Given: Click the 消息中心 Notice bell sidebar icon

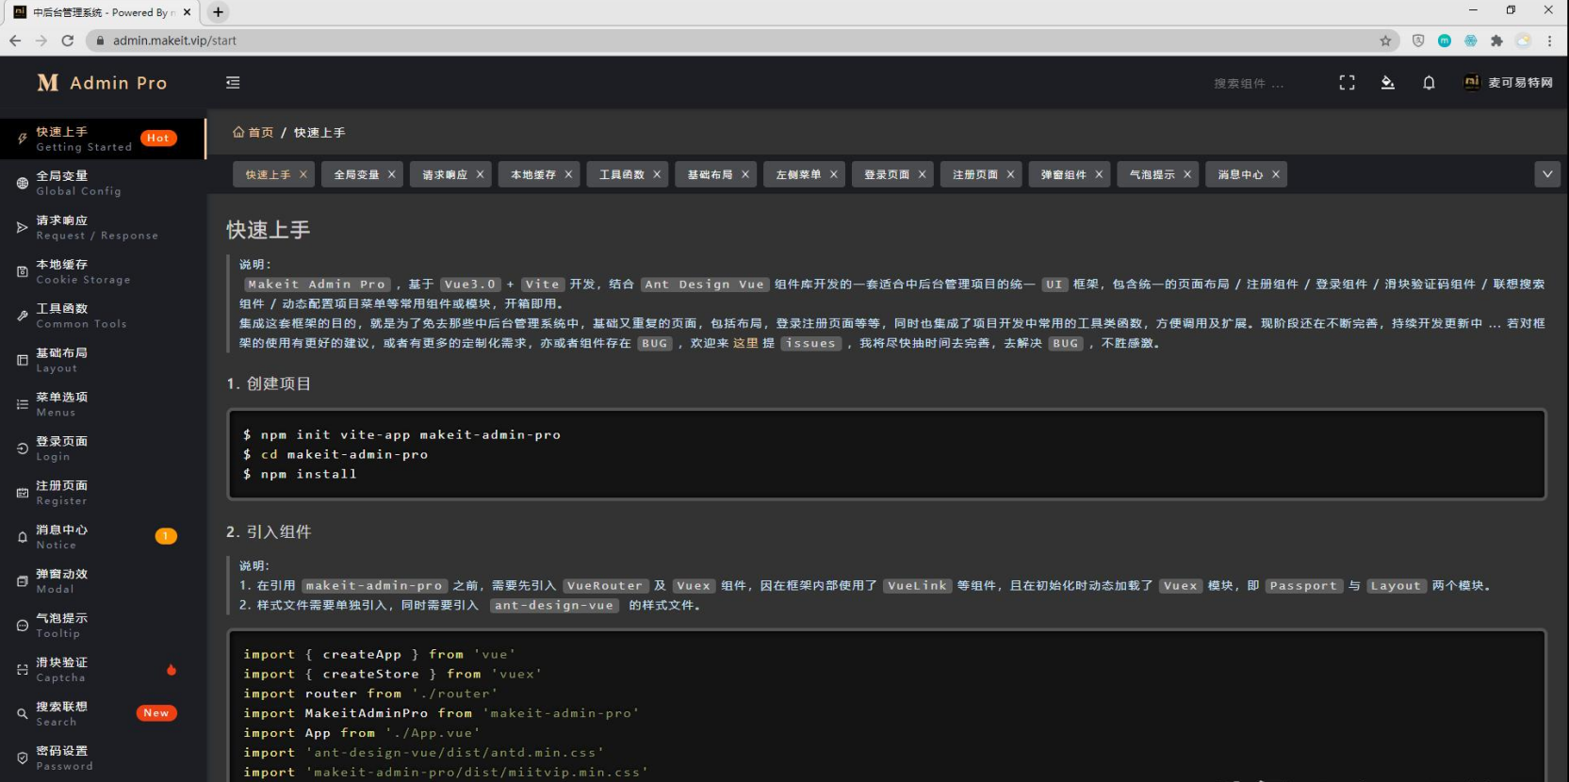Looking at the screenshot, I should (23, 537).
